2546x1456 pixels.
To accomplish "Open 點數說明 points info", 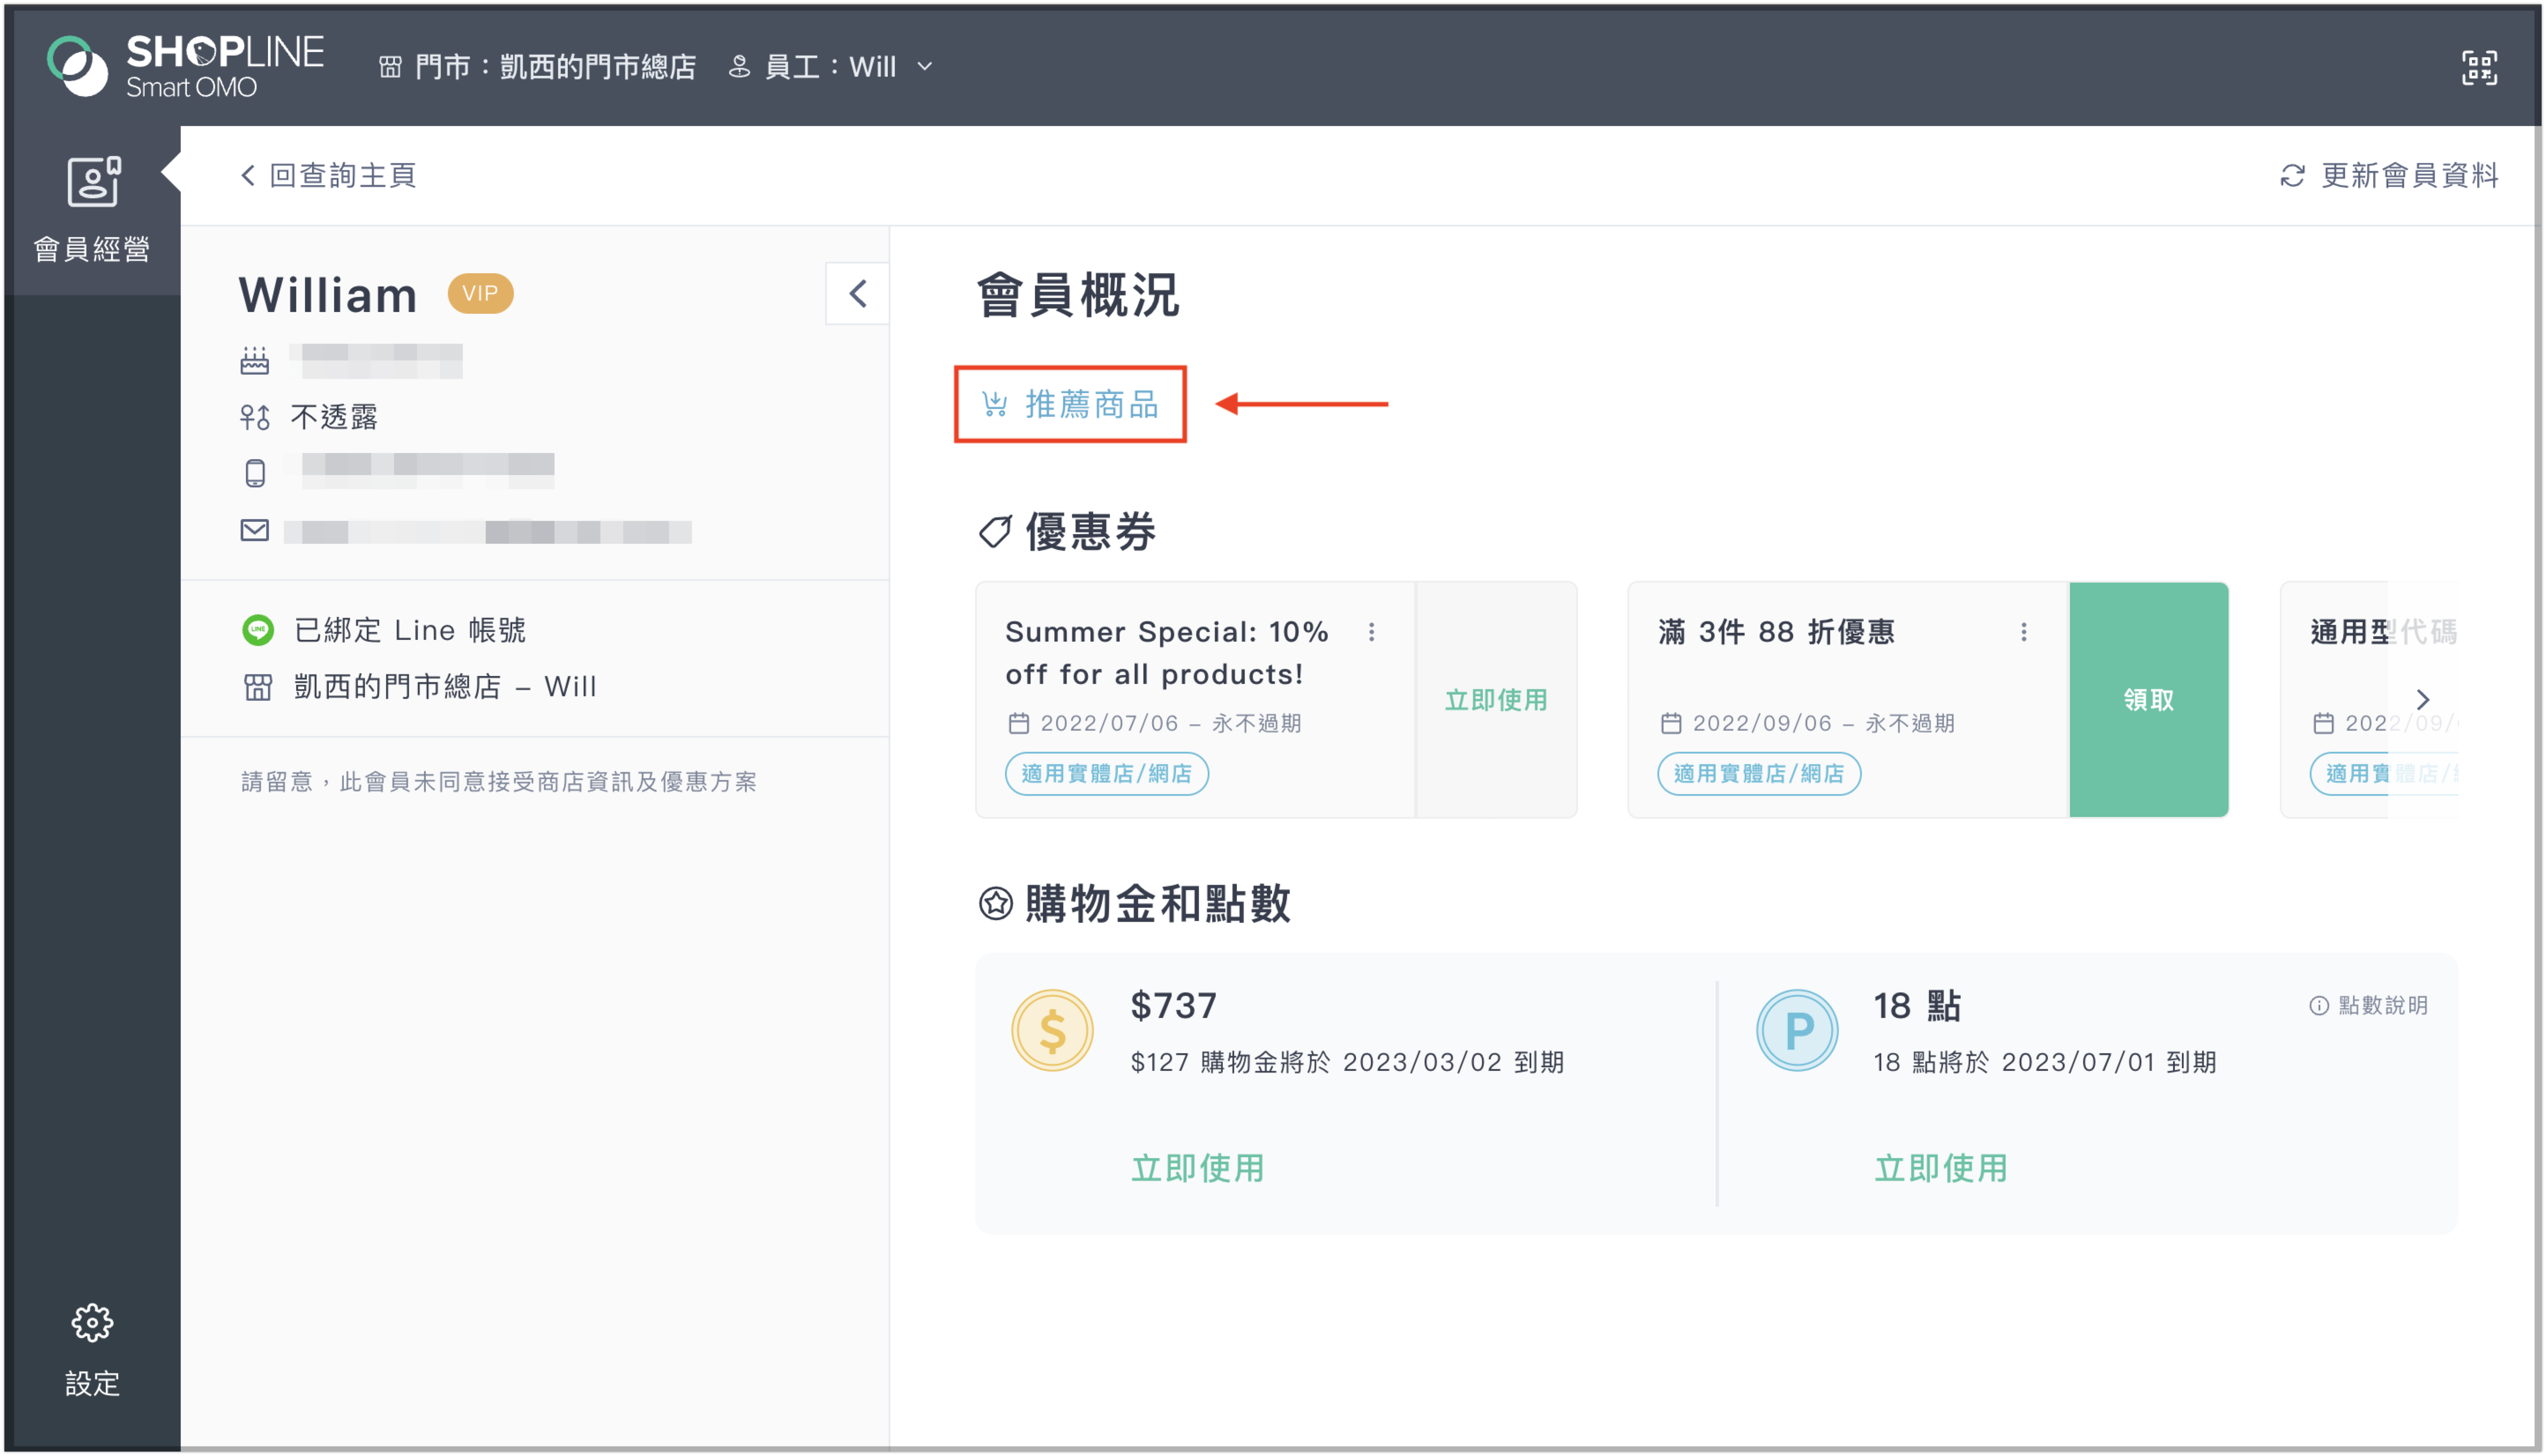I will click(x=2368, y=1005).
